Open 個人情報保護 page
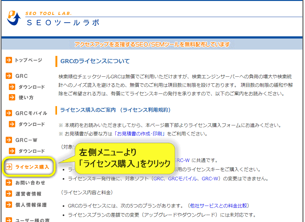Viewport: 305px width, 222px height. click(x=31, y=205)
